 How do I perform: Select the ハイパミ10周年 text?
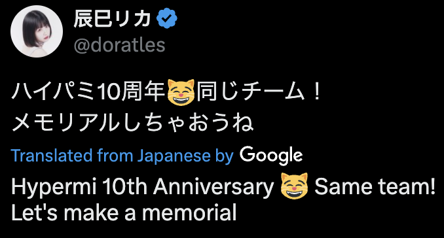(x=88, y=92)
